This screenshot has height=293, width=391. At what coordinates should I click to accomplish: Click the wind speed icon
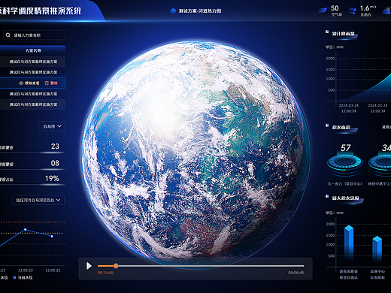[x=352, y=11]
